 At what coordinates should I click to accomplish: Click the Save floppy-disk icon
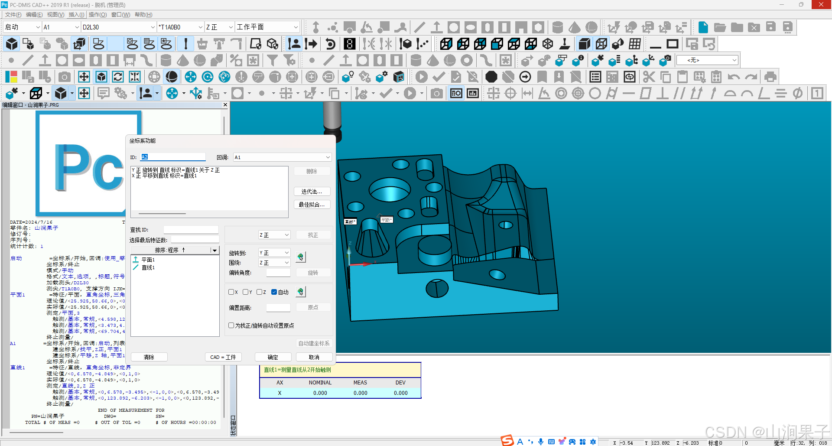point(770,27)
